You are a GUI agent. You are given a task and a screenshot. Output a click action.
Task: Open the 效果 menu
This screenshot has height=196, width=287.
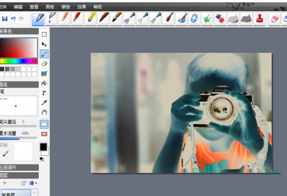click(82, 7)
